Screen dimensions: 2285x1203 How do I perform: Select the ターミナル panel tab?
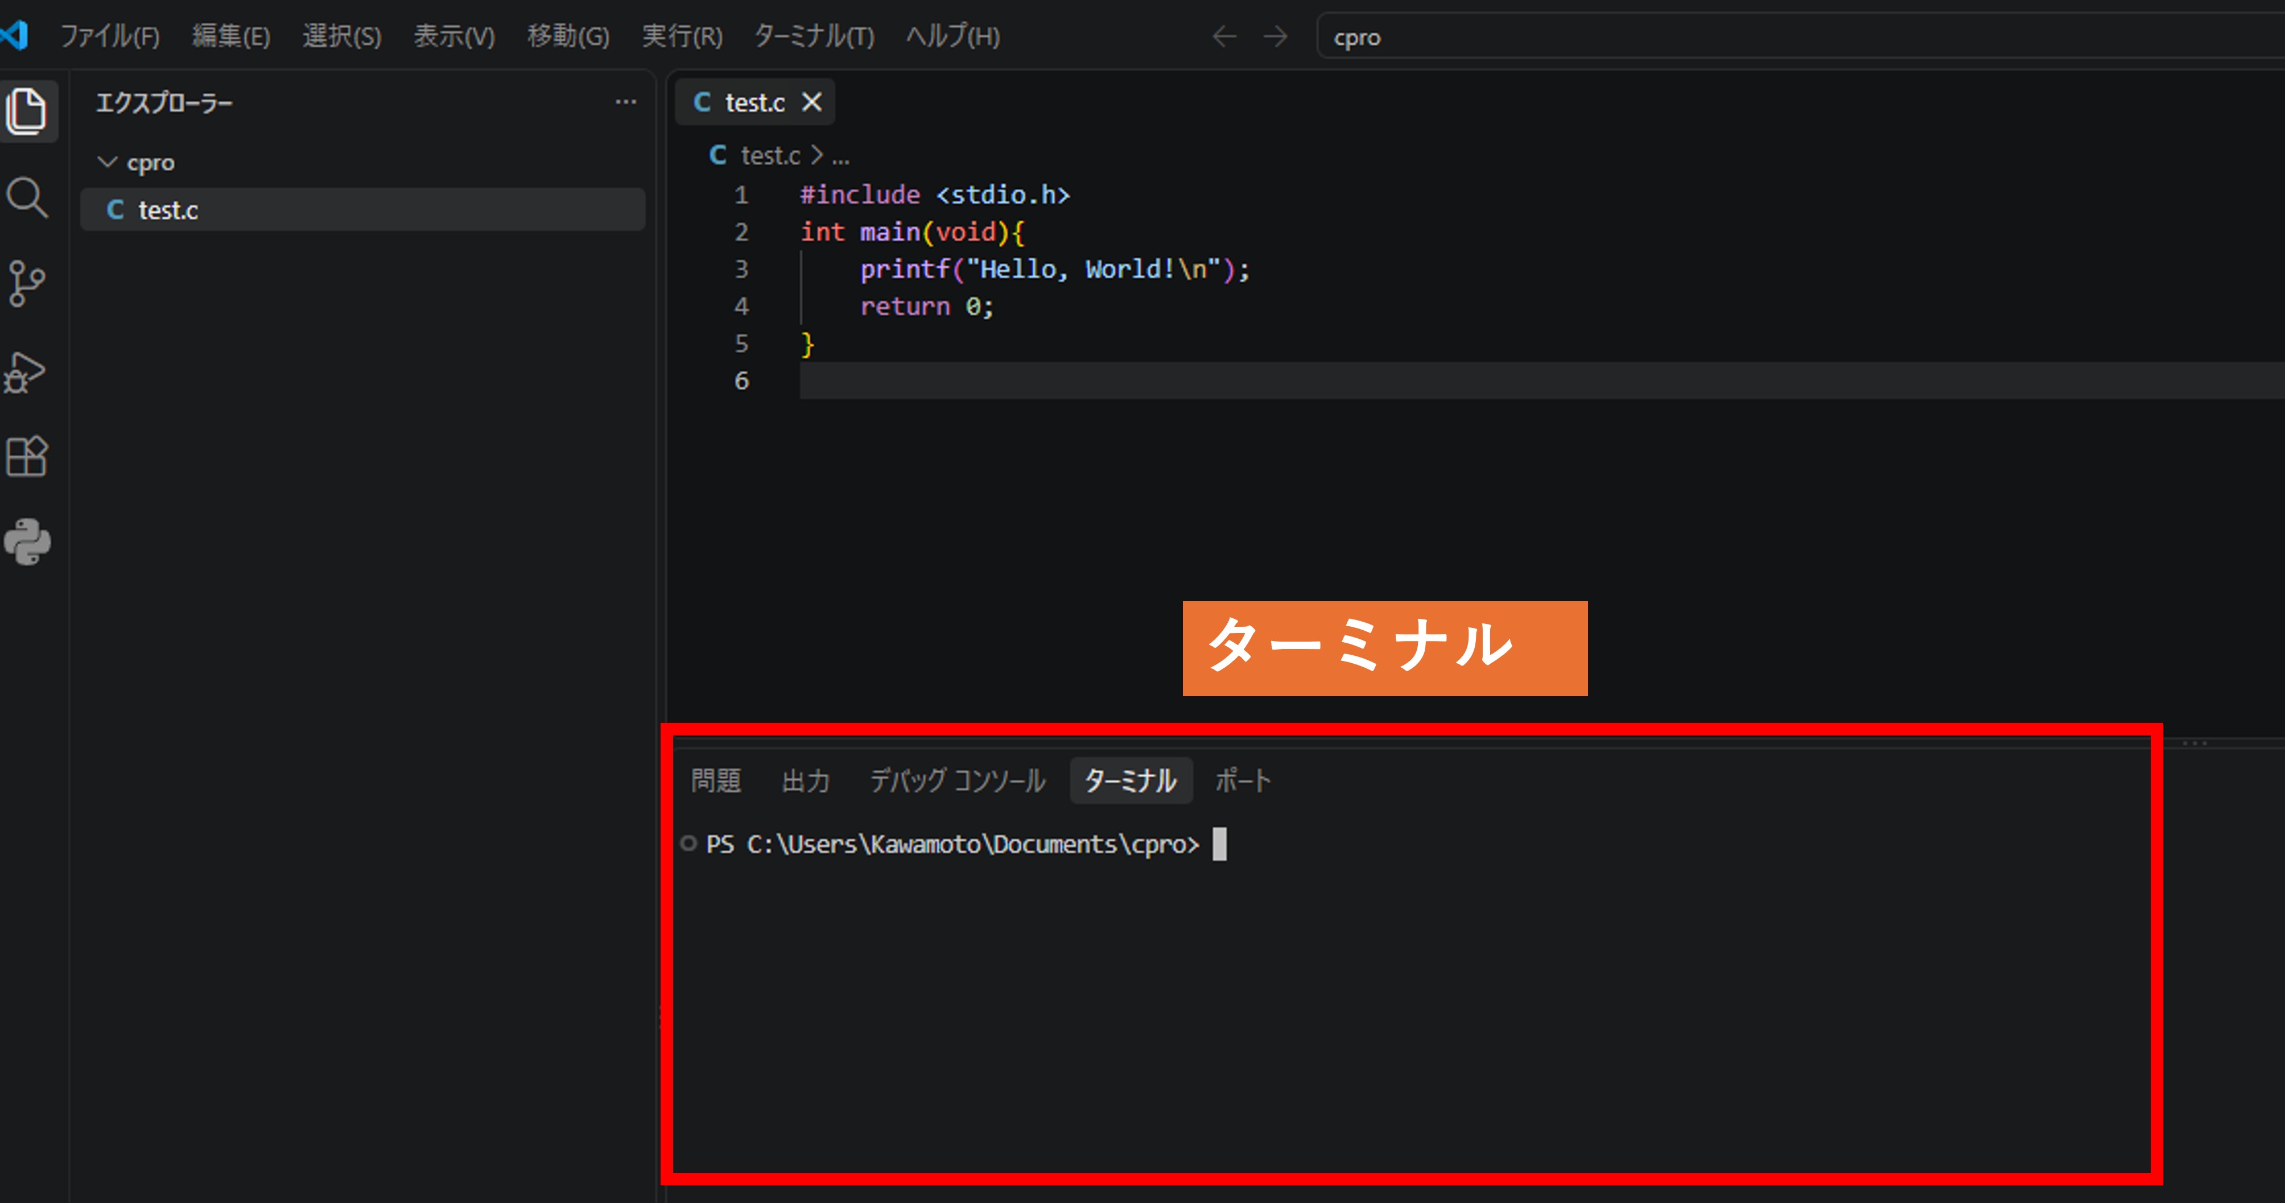tap(1130, 780)
